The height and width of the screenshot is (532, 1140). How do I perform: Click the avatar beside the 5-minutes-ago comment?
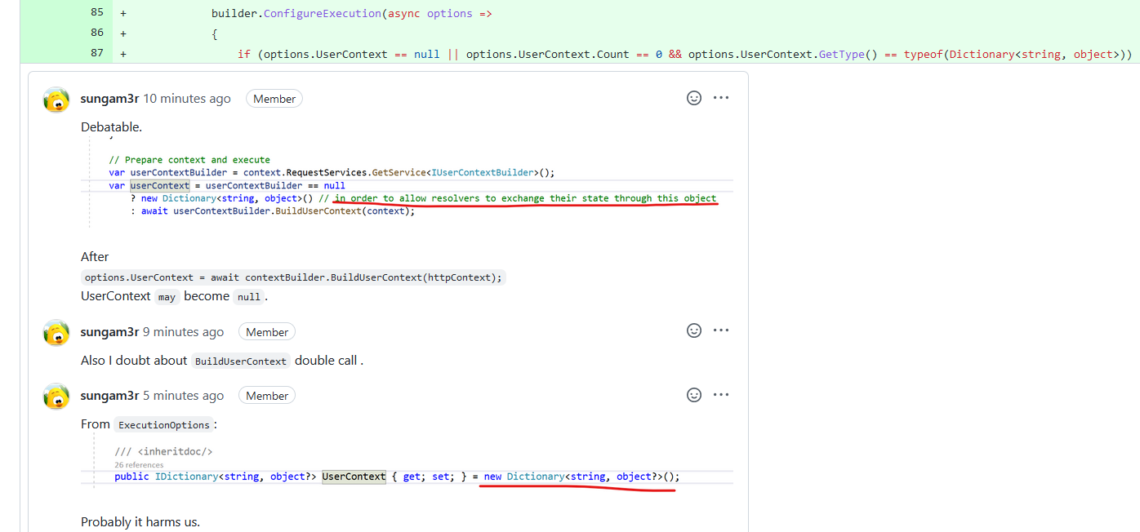click(x=56, y=397)
